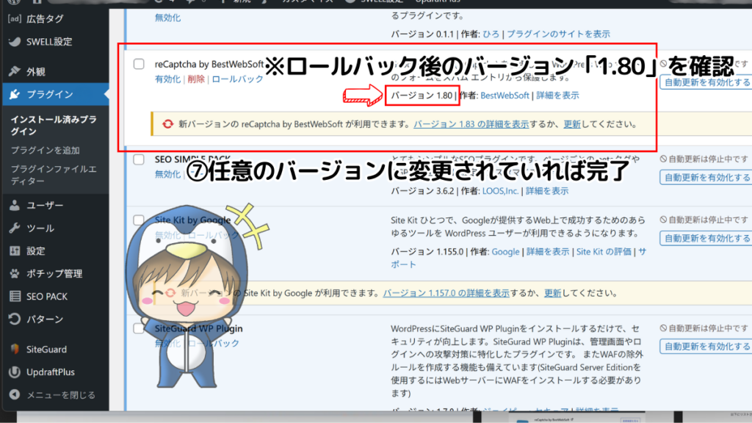Select プラグインを追加 submenu item

45,150
